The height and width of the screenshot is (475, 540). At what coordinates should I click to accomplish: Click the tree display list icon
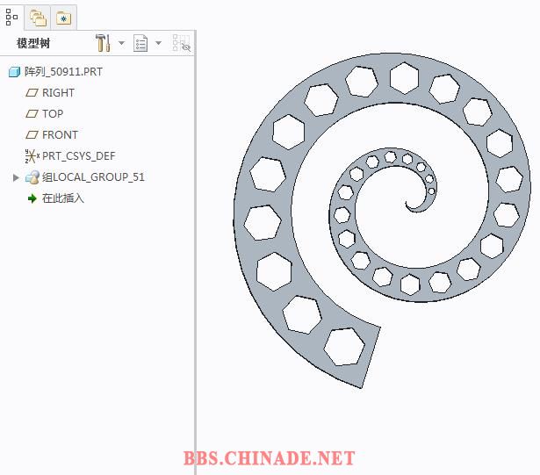click(x=140, y=43)
